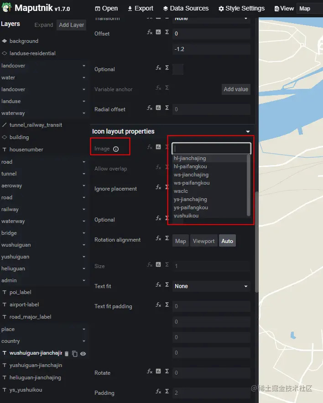Image resolution: width=323 pixels, height=403 pixels.
Task: Click the Add value button for Variable anchor
Action: coord(236,89)
